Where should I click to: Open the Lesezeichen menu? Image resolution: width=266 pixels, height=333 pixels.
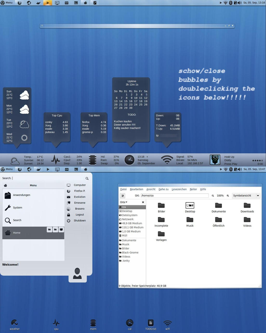tap(179, 189)
